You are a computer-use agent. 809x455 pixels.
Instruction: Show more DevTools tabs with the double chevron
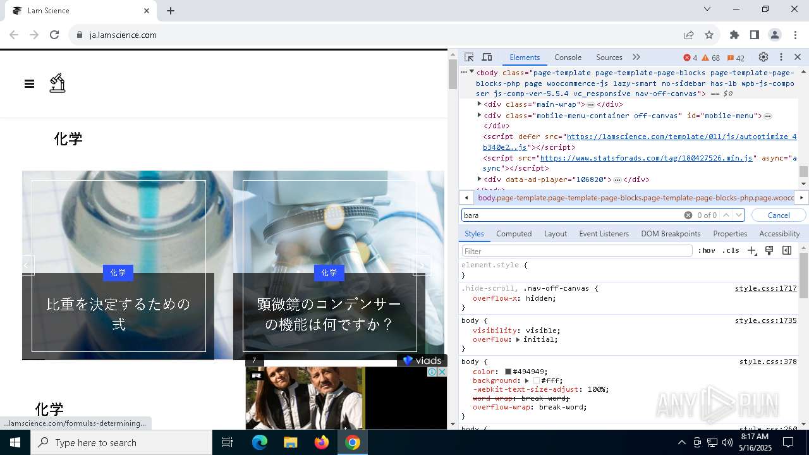[636, 57]
